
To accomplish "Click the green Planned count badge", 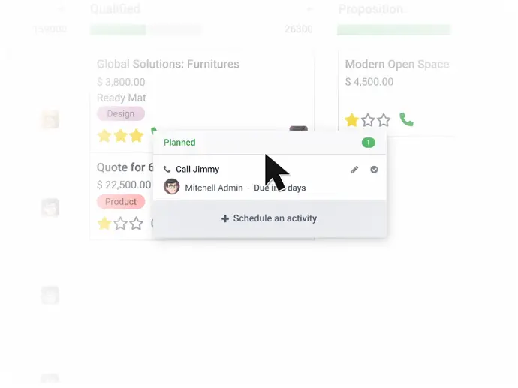I will click(x=369, y=143).
